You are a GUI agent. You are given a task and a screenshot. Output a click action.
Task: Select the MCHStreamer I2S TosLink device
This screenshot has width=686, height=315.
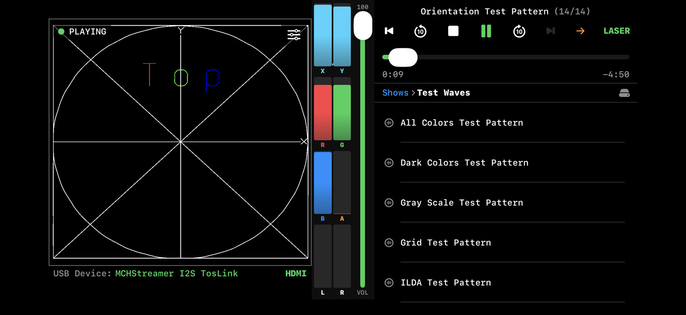(176, 274)
